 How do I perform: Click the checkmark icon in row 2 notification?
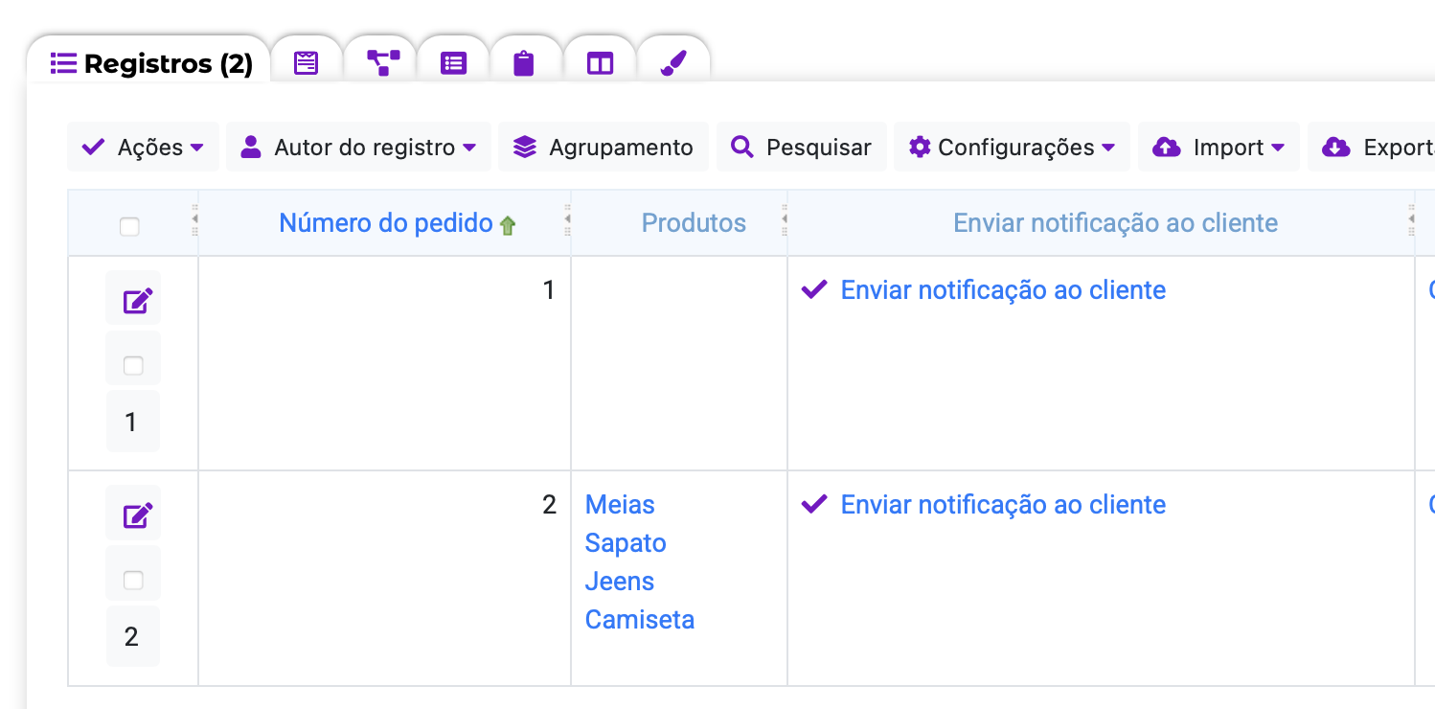click(813, 504)
